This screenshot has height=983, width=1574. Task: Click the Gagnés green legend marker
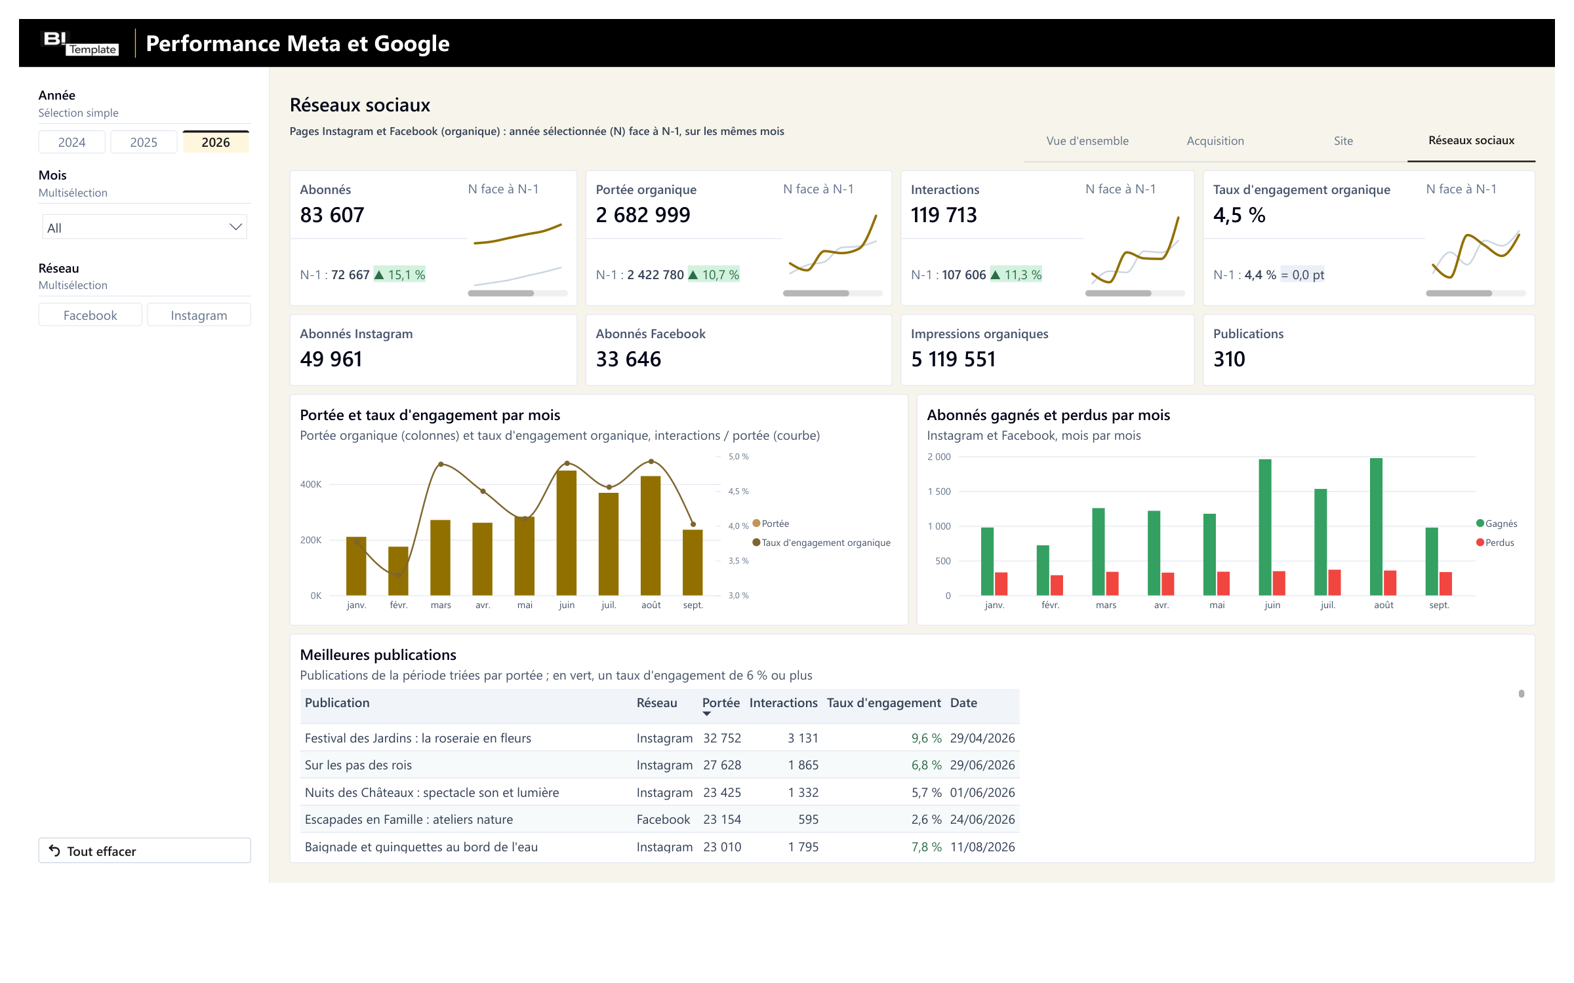1480,523
